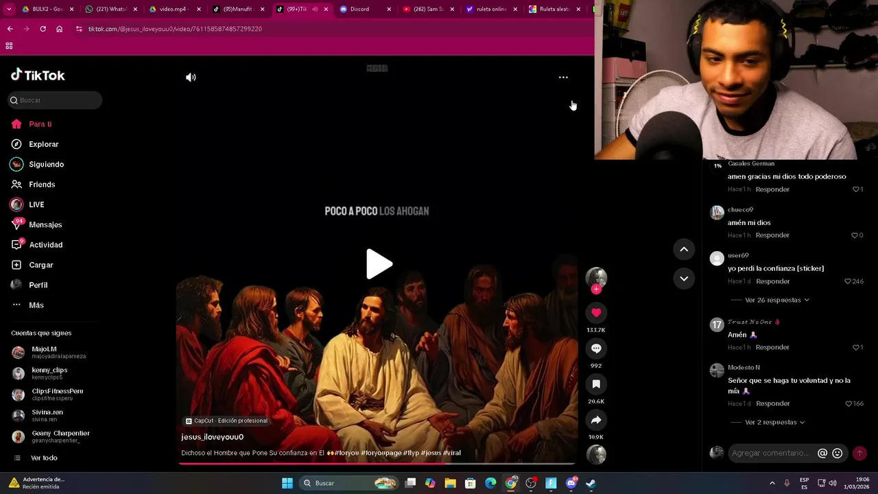The width and height of the screenshot is (878, 494).
Task: Switch to the video.mp4 browser tab
Action: [175, 9]
